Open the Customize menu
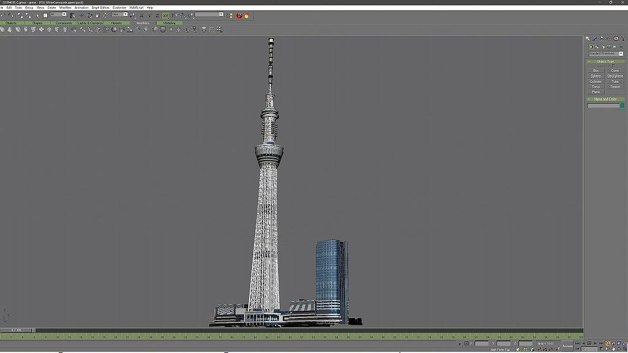Viewport: 628px width, 353px height. click(120, 7)
